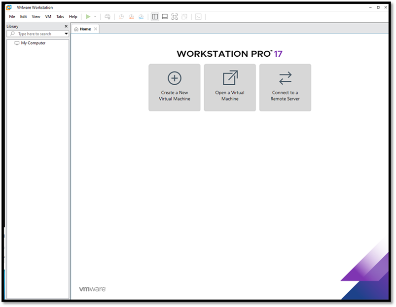Open the Tabs menu

tap(60, 16)
